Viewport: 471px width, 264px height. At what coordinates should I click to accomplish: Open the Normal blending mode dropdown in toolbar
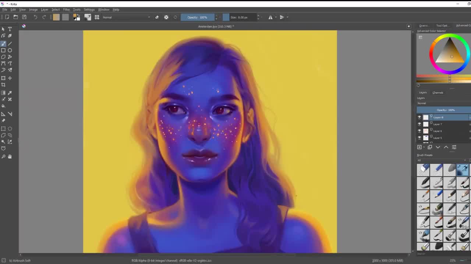point(126,17)
